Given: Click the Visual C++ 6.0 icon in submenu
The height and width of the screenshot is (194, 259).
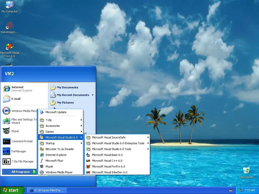Looking at the screenshot, I should point(88,160).
